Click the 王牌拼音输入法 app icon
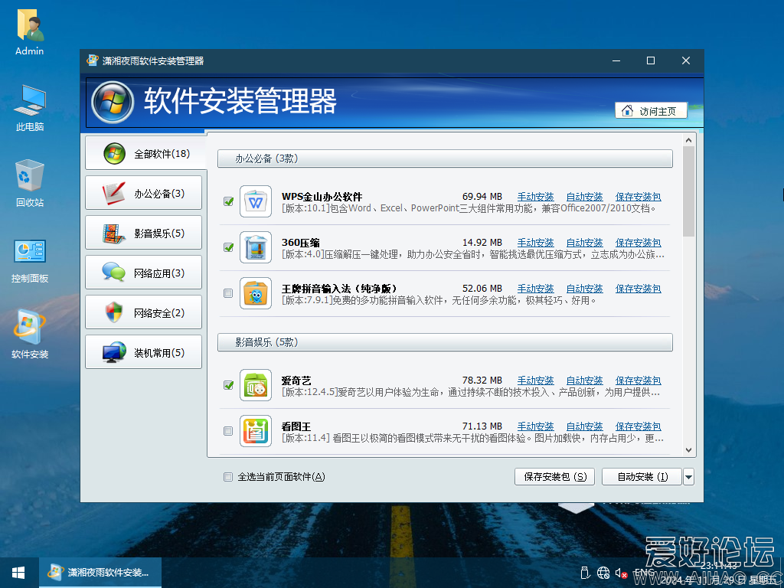This screenshot has height=588, width=784. pos(256,293)
